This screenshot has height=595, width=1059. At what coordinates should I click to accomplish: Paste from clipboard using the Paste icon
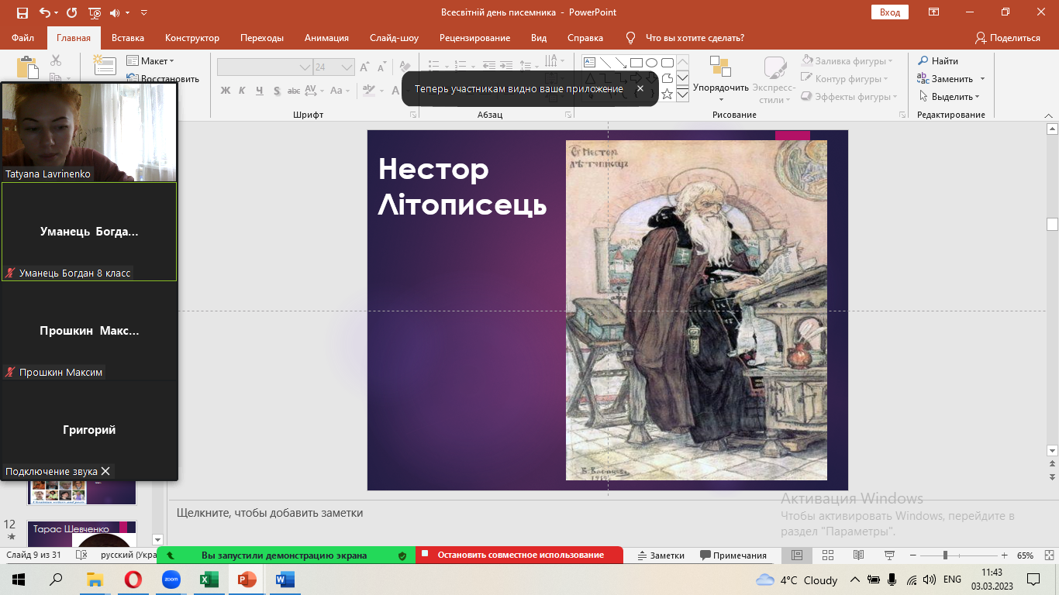(28, 68)
